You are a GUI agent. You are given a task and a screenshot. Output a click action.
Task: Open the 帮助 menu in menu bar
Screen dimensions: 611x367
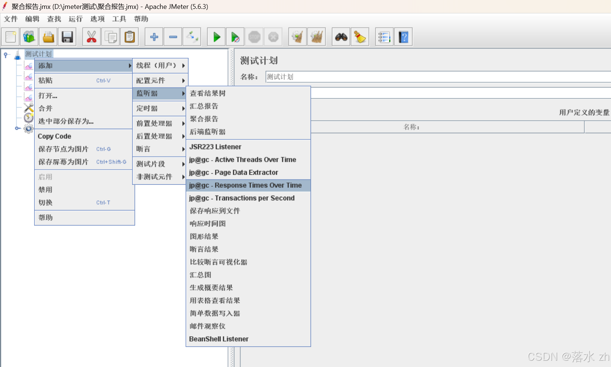[141, 19]
